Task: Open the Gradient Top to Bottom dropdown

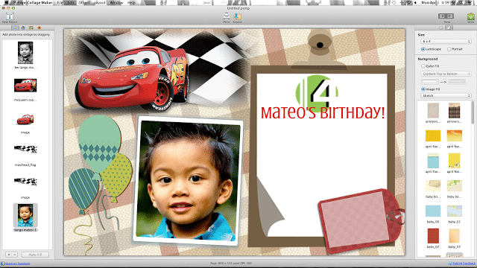Action: (x=446, y=74)
